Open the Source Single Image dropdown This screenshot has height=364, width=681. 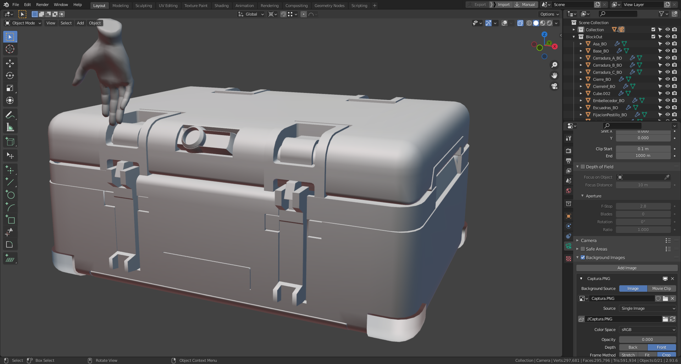tap(648, 308)
